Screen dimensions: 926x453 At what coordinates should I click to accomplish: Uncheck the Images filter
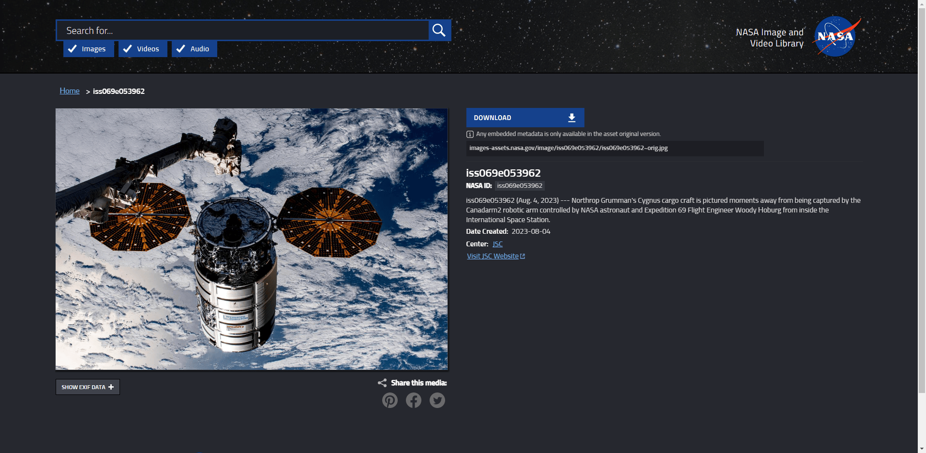pos(88,48)
